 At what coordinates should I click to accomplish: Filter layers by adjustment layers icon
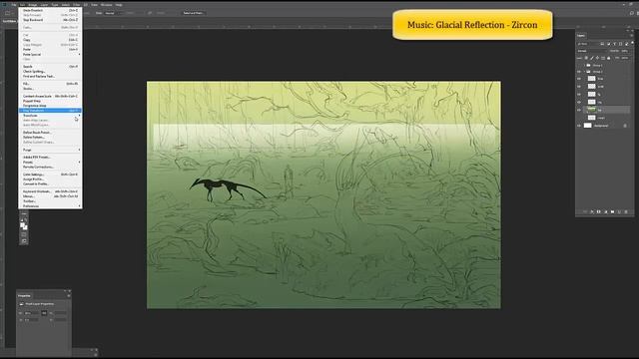[609, 44]
